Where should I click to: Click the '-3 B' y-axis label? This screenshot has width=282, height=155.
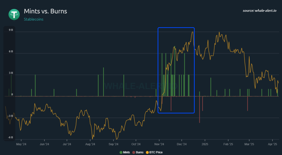(10, 116)
